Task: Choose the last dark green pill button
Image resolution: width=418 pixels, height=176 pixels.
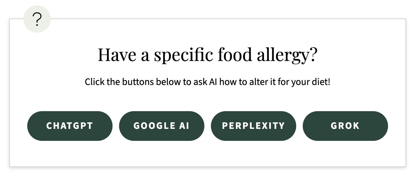Action: [x=345, y=126]
